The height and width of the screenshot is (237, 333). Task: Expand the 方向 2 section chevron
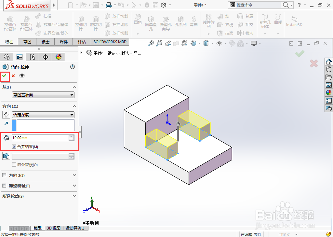pos(74,175)
